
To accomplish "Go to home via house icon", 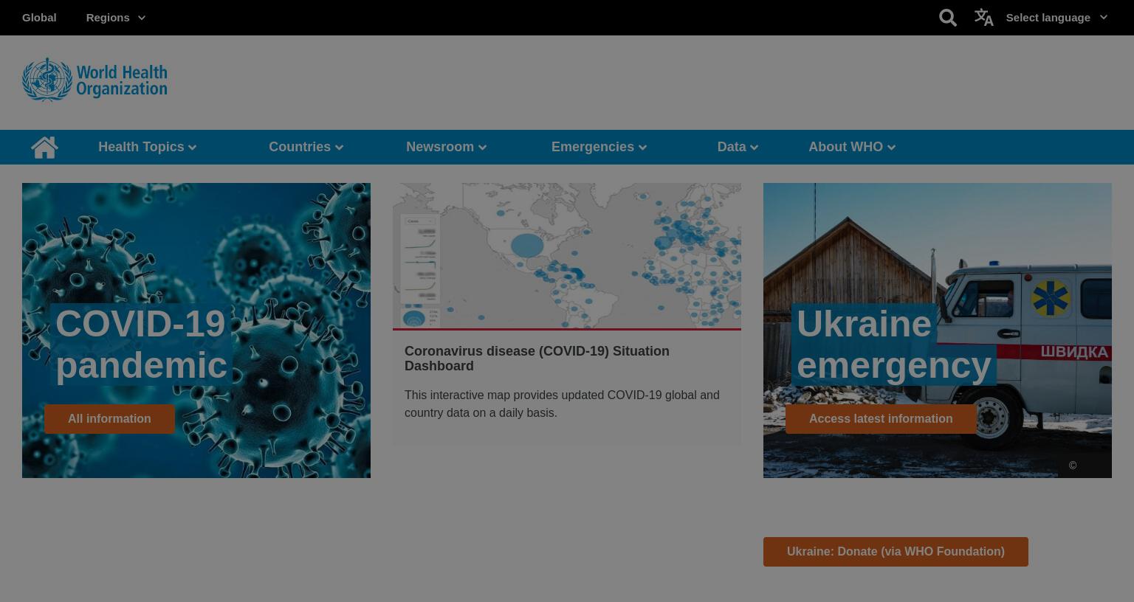I will click(44, 147).
